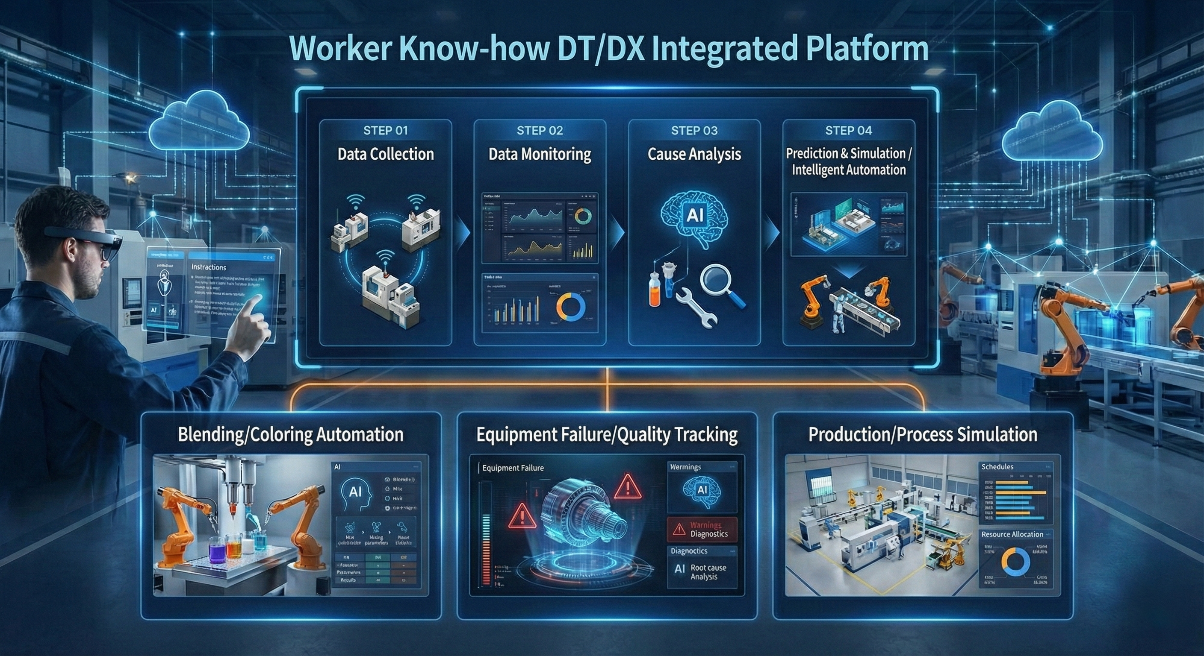Click the parameter table in the Blending AI panel

pyautogui.click(x=376, y=569)
